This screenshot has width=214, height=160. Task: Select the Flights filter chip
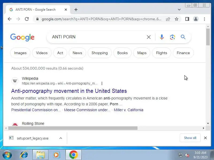tap(162, 53)
